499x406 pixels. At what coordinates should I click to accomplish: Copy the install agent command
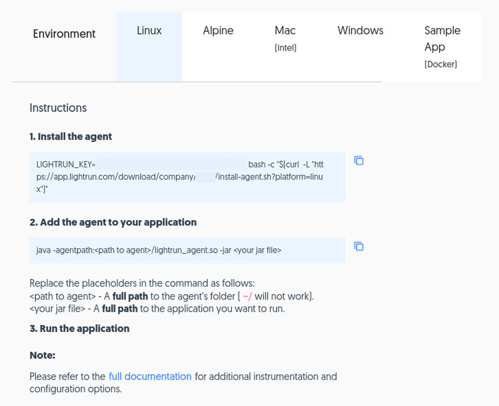tap(359, 160)
